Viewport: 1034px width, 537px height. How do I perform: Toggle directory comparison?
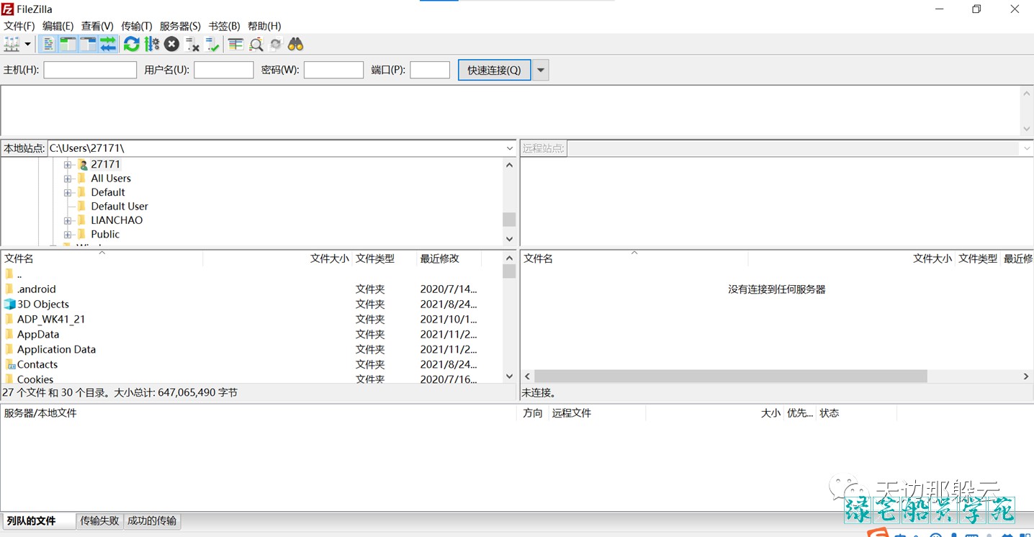coord(256,45)
